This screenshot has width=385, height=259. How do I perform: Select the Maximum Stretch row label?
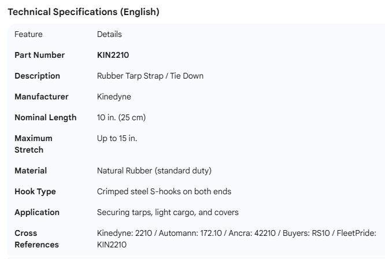[34, 144]
